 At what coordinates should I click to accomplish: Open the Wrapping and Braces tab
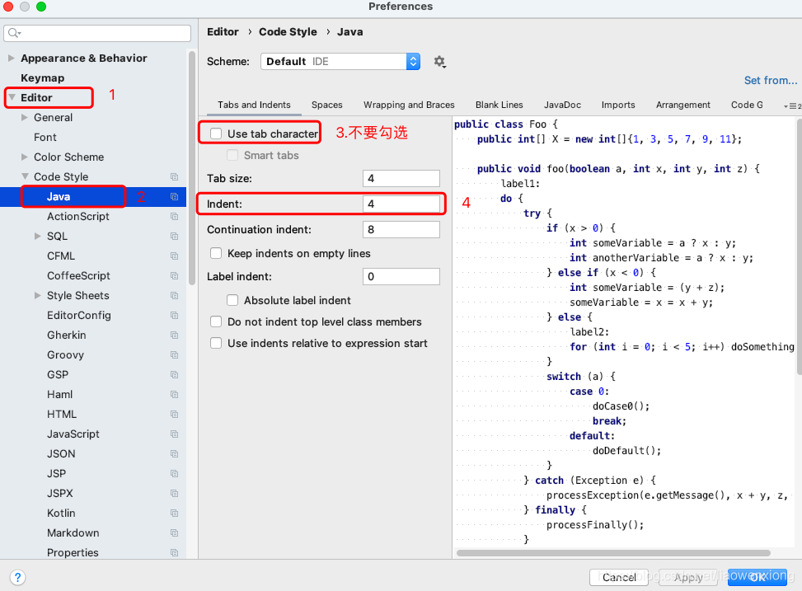coord(409,105)
